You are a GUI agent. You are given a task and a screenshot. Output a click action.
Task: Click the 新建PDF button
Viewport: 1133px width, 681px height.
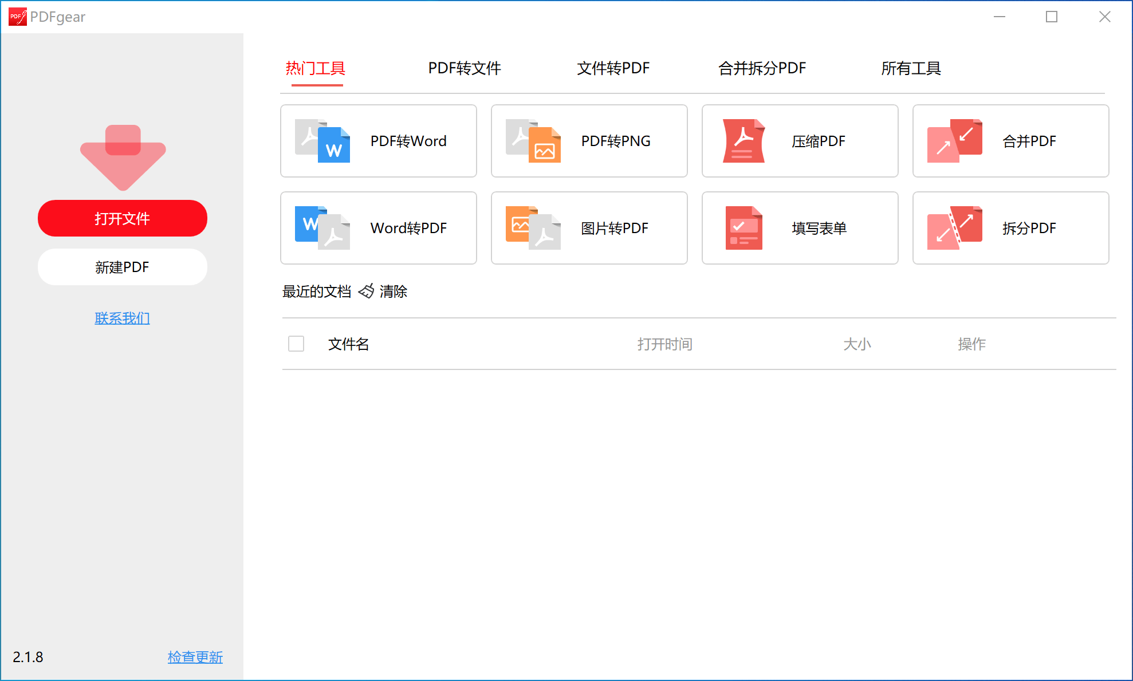click(x=122, y=267)
